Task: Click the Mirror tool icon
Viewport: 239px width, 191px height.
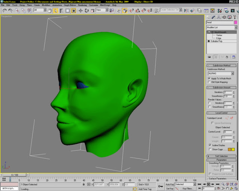Action: pyautogui.click(x=186, y=11)
